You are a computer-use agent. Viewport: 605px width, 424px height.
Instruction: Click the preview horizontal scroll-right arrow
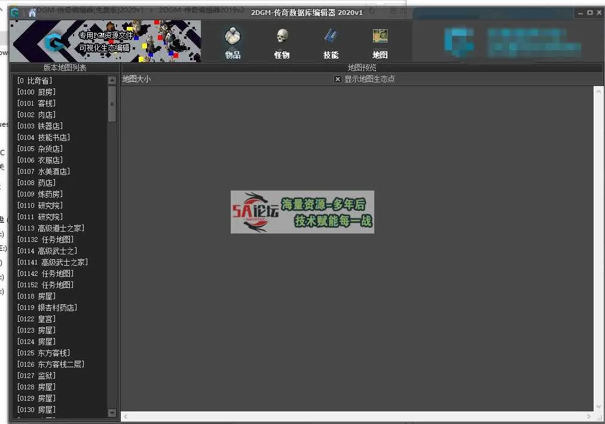[x=588, y=416]
